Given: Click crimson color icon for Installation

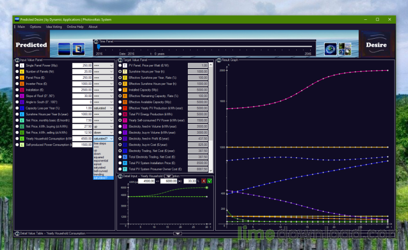Looking at the screenshot, I should click(x=22, y=90).
